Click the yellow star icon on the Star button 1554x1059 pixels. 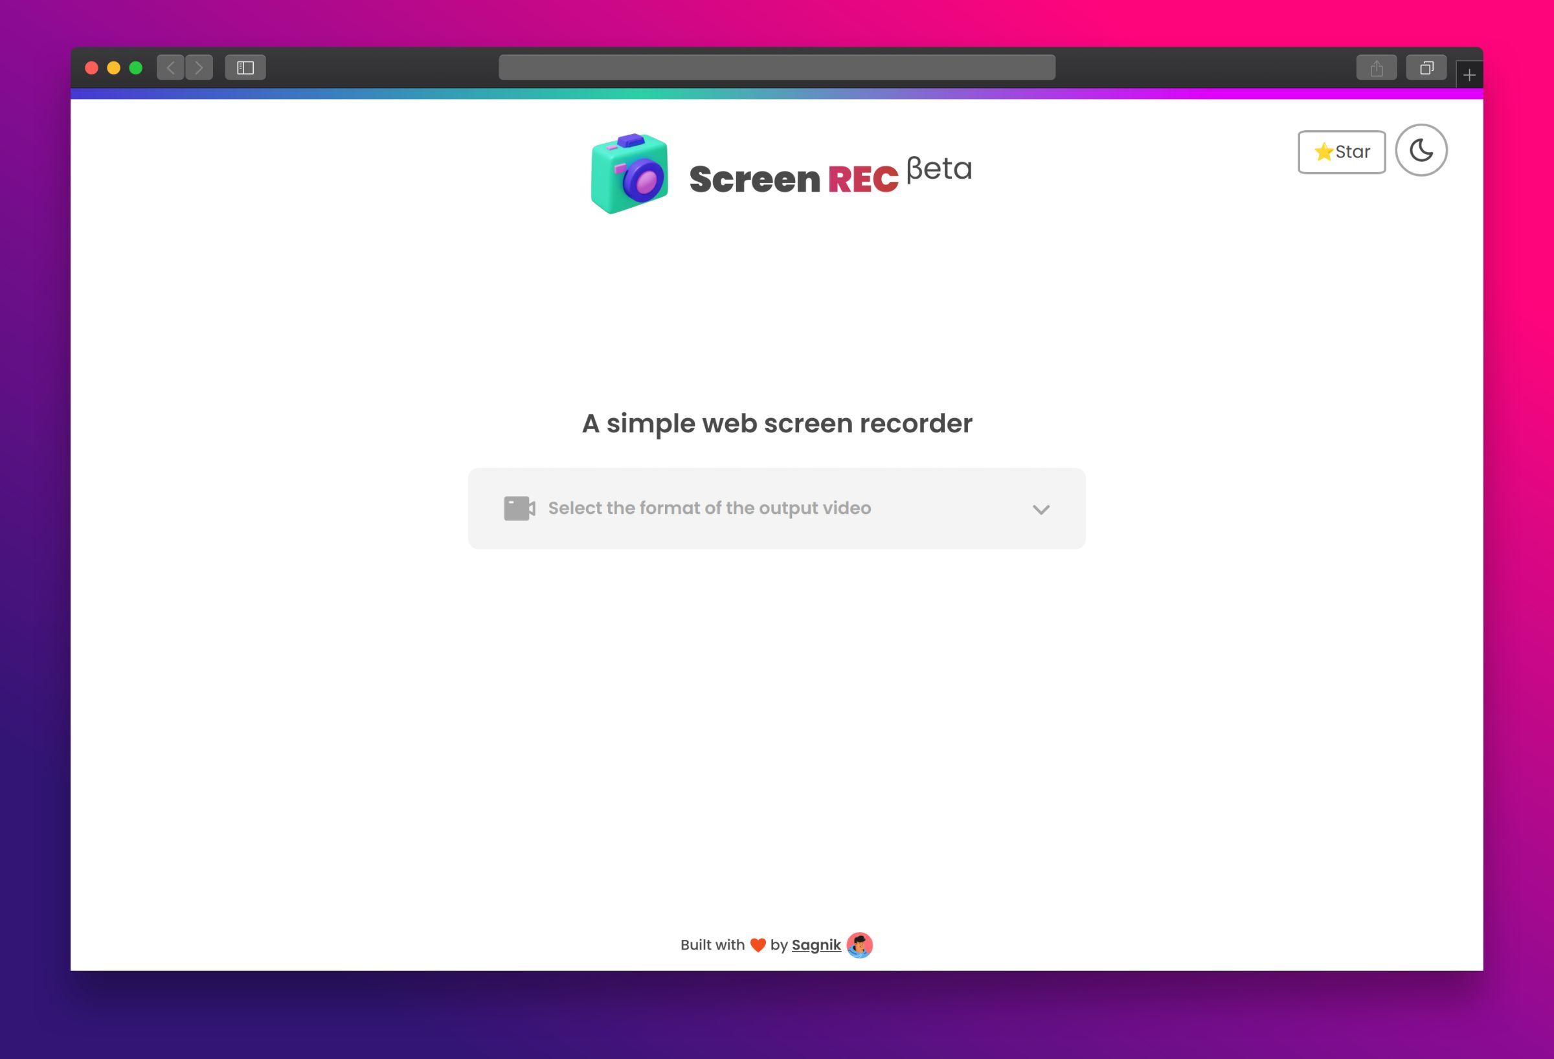[x=1323, y=151]
